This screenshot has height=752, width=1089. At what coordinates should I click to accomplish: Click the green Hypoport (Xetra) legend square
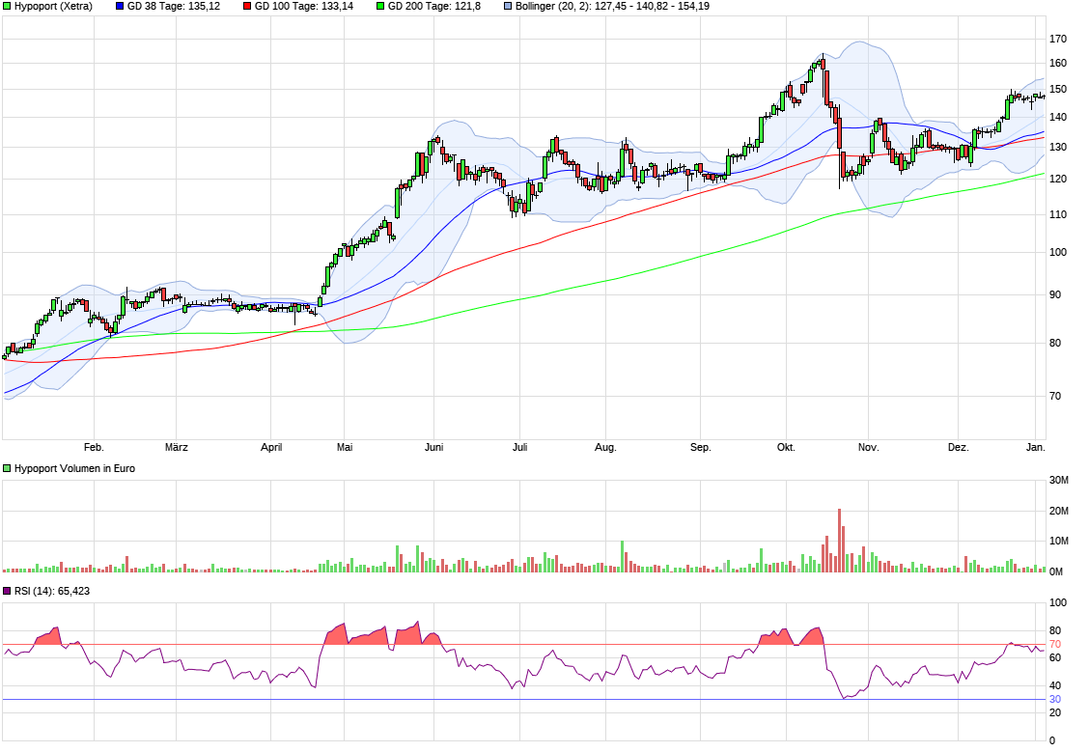point(7,7)
